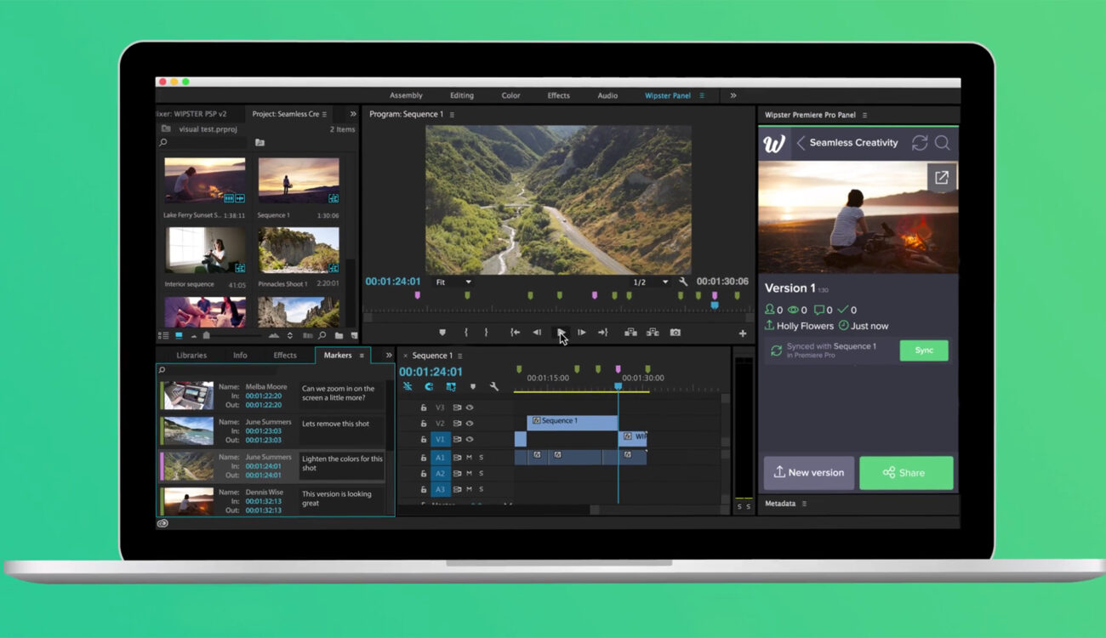Switch Project panel to icon view

179,336
